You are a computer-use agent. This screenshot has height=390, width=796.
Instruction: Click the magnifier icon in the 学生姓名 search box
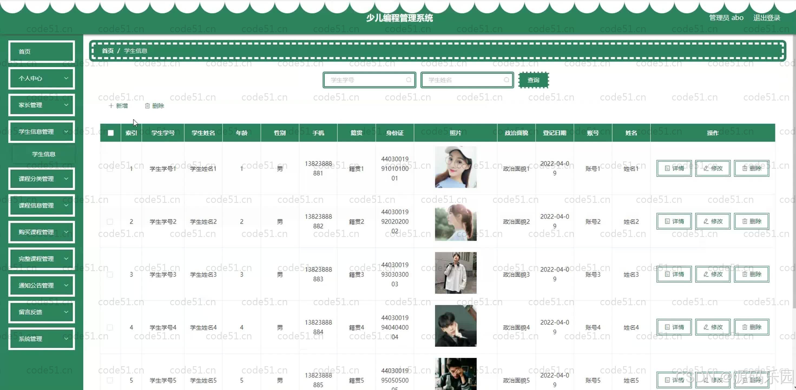tap(506, 80)
